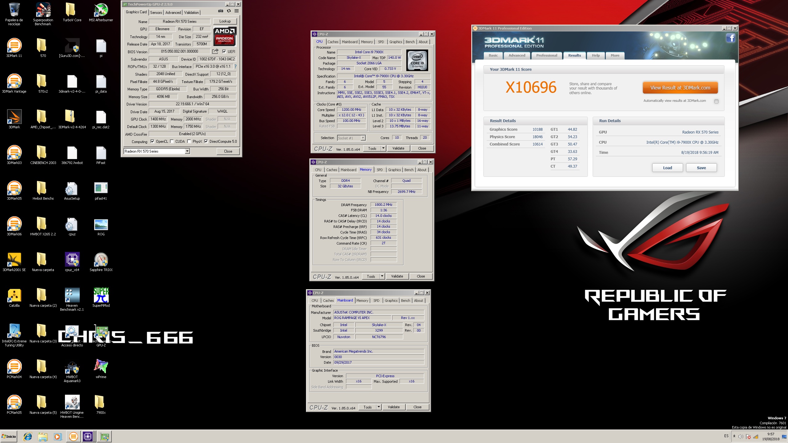This screenshot has width=788, height=443.
Task: Click the GPU-Z refresh icon
Action: [229, 11]
